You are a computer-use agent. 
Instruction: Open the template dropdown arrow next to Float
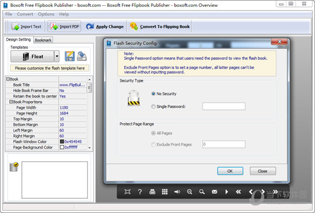57,57
